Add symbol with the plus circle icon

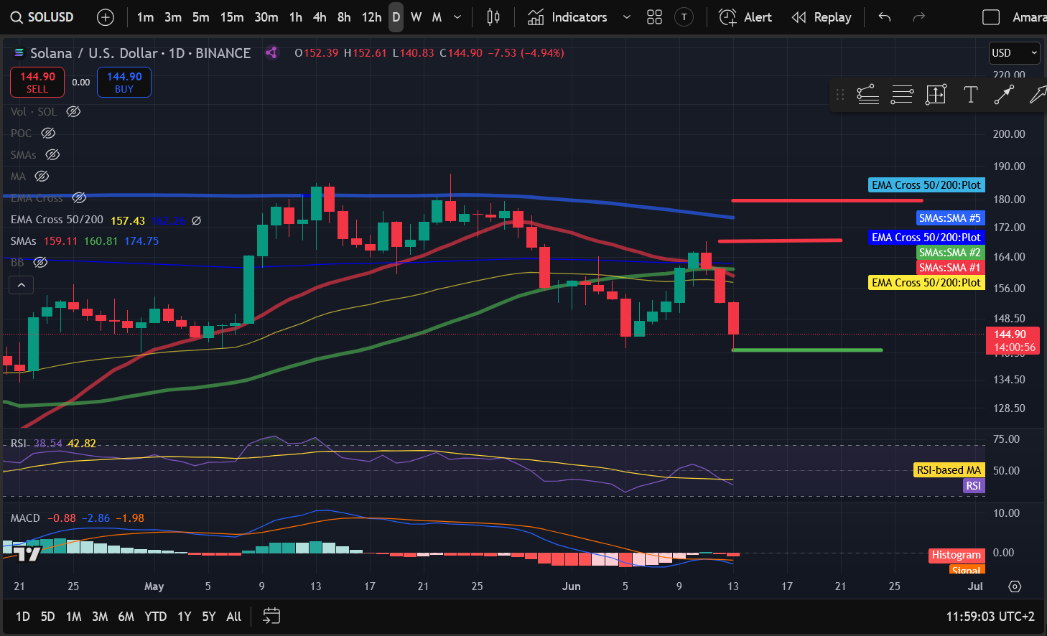(106, 17)
